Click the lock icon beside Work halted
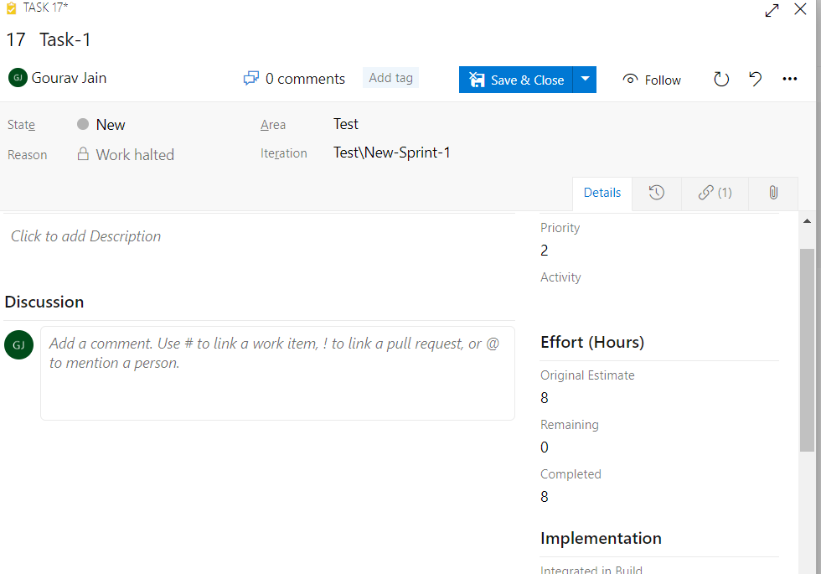Viewport: 821px width, 574px height. 84,154
